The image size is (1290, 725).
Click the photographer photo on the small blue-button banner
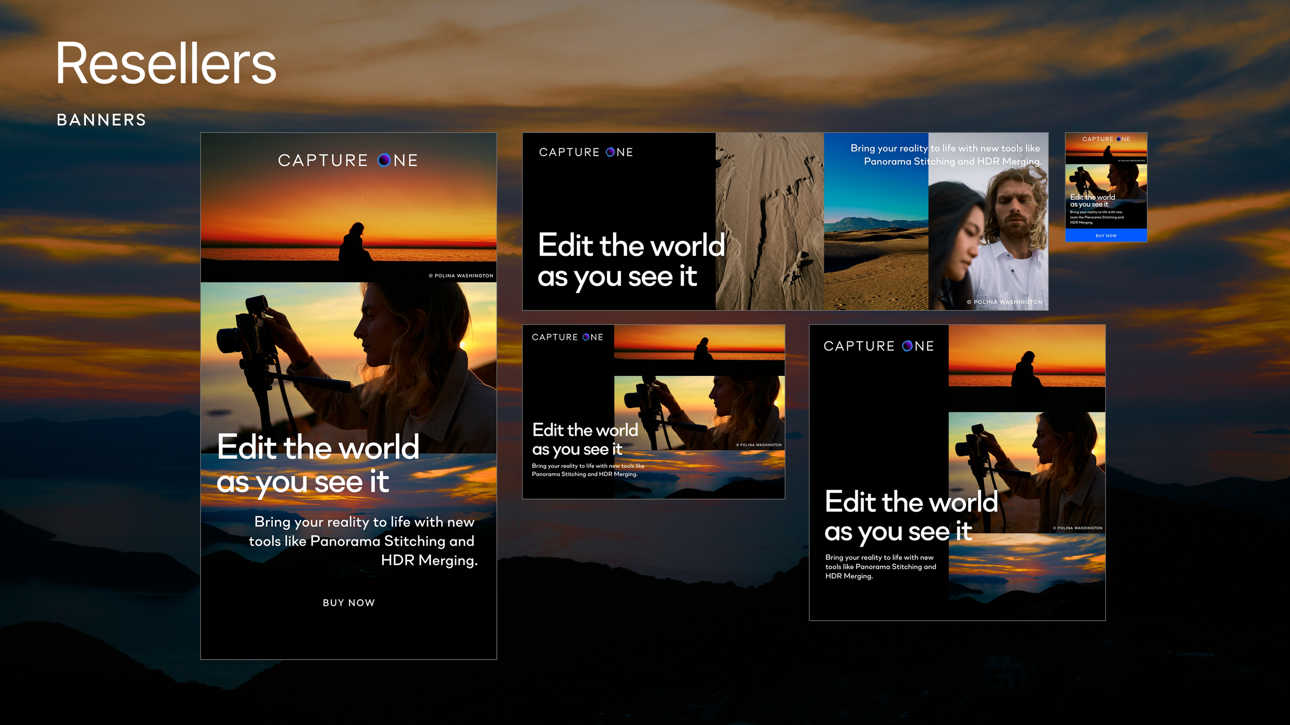pyautogui.click(x=1106, y=182)
